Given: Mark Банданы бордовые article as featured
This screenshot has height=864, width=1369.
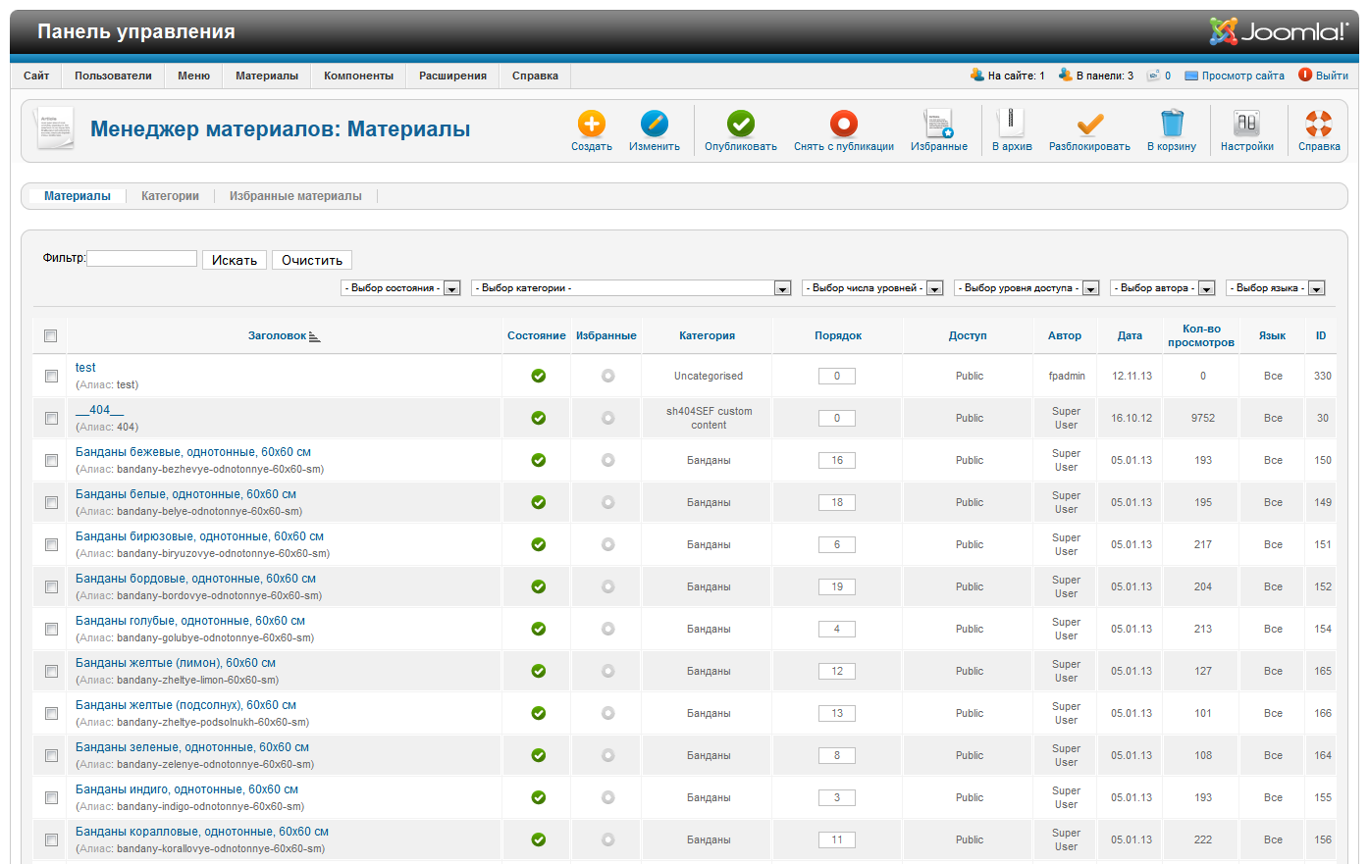Looking at the screenshot, I should [608, 586].
